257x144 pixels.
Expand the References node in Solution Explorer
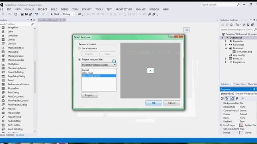(226, 45)
